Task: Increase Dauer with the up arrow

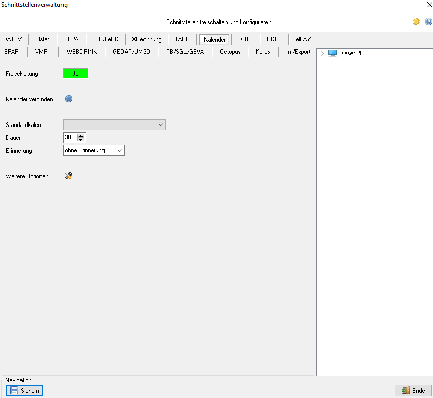Action: [81, 135]
